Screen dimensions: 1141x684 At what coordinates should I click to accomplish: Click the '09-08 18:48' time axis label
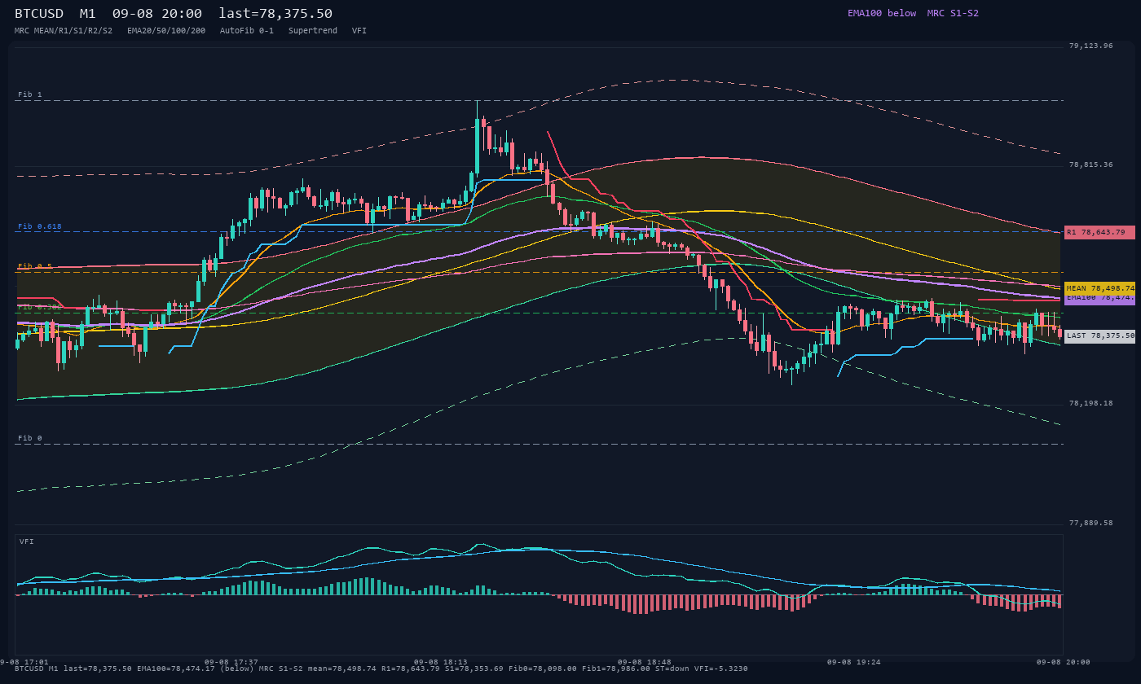[x=645, y=662]
